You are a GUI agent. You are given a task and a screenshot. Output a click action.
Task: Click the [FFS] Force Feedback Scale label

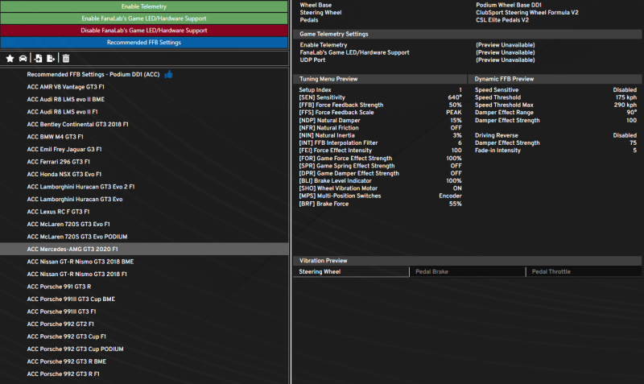pyautogui.click(x=336, y=112)
